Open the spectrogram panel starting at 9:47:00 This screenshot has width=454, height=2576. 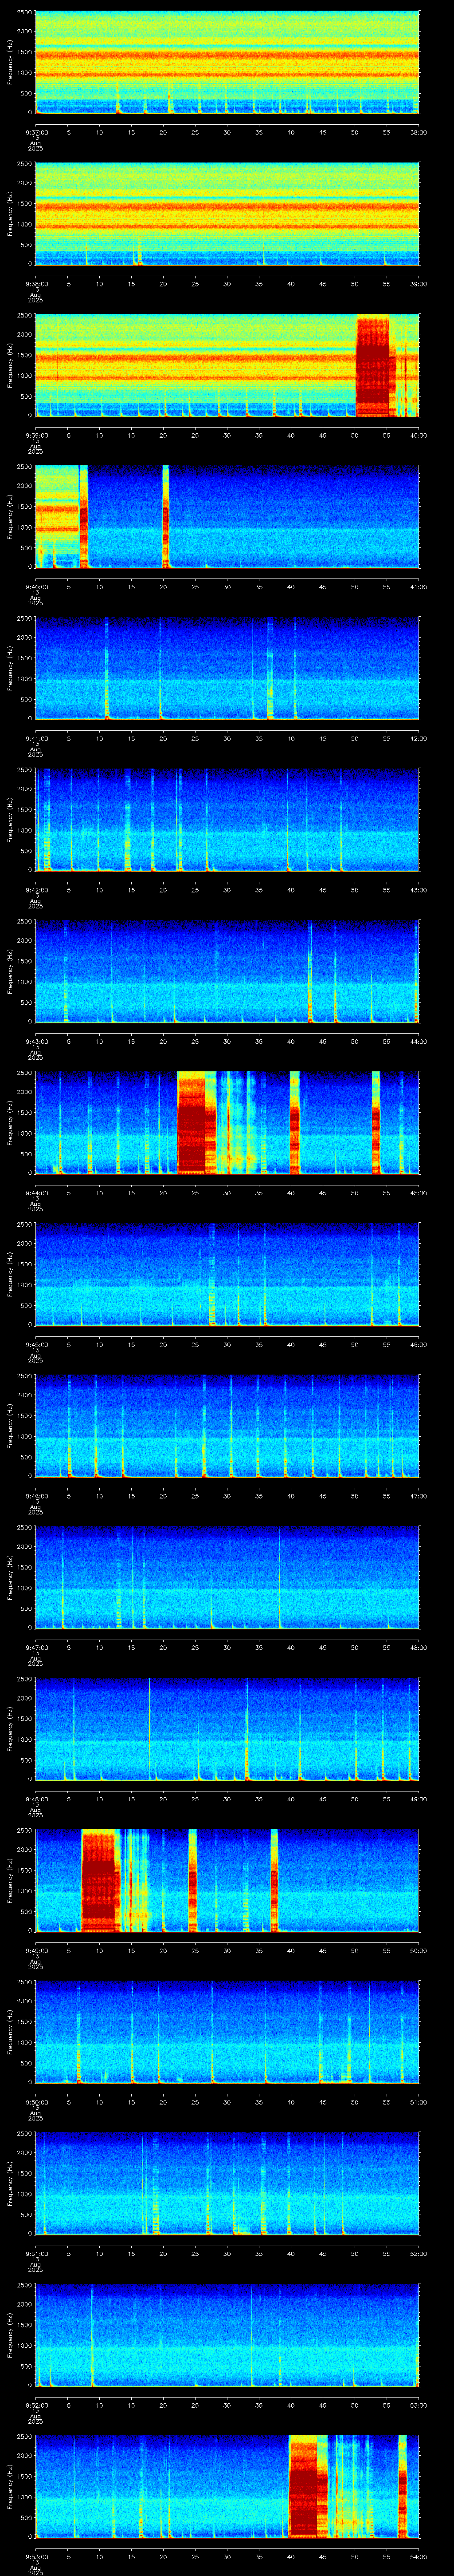coord(227,1577)
